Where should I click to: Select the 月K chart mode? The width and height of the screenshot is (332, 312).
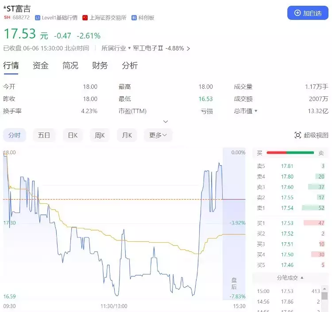127,135
